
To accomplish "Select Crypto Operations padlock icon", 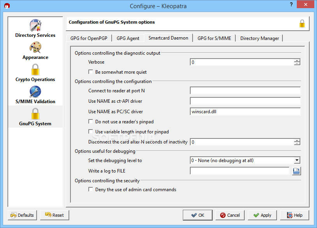I will click(35, 69).
